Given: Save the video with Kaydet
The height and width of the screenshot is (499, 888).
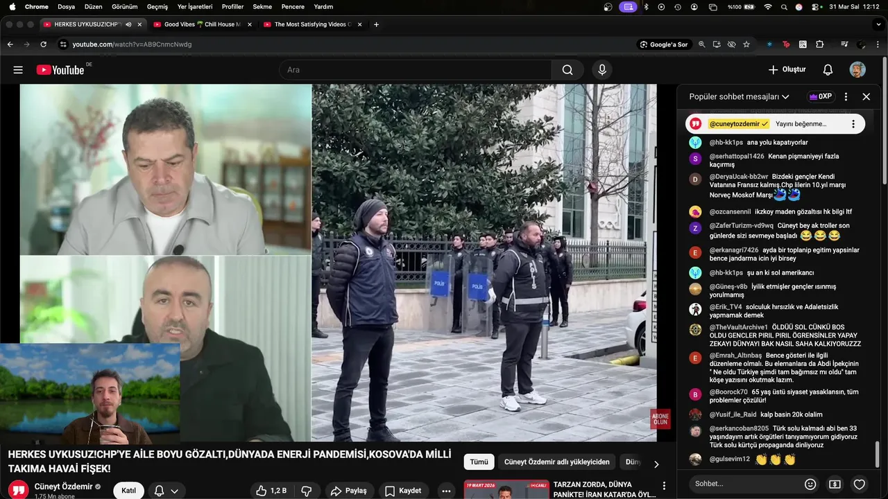Looking at the screenshot, I should coord(403,491).
